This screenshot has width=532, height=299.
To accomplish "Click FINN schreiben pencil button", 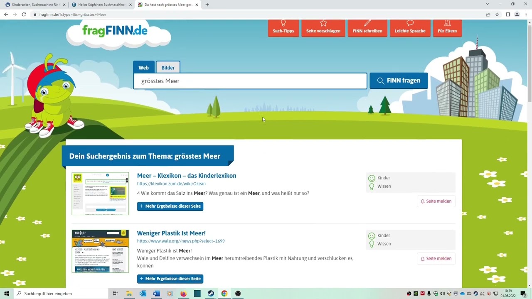I will click(367, 28).
